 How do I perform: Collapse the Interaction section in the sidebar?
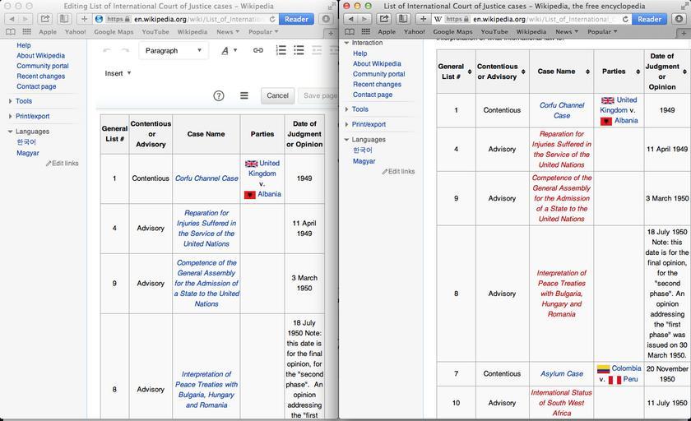click(x=347, y=43)
